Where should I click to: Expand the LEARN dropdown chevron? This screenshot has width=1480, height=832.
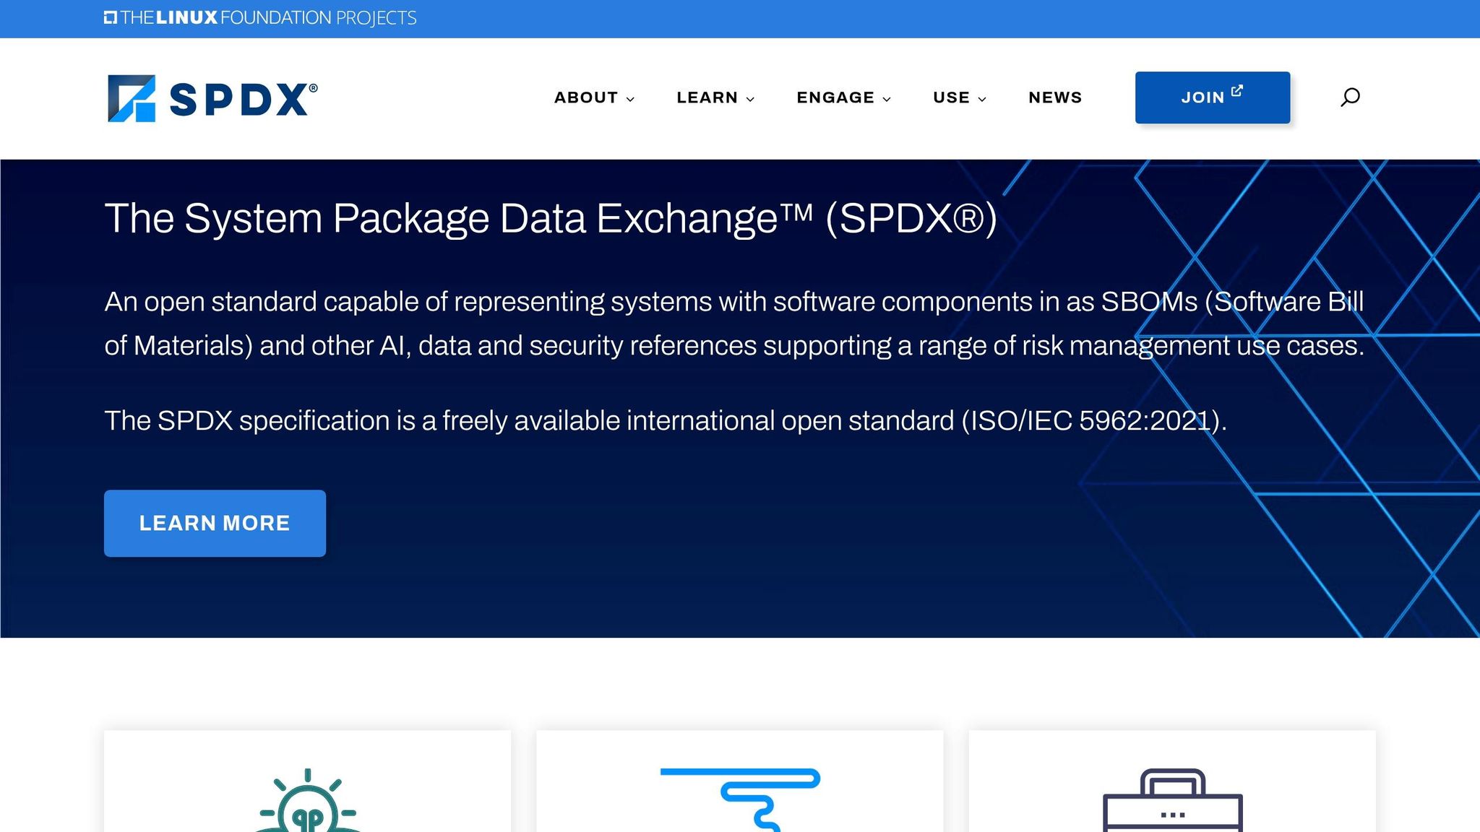750,100
